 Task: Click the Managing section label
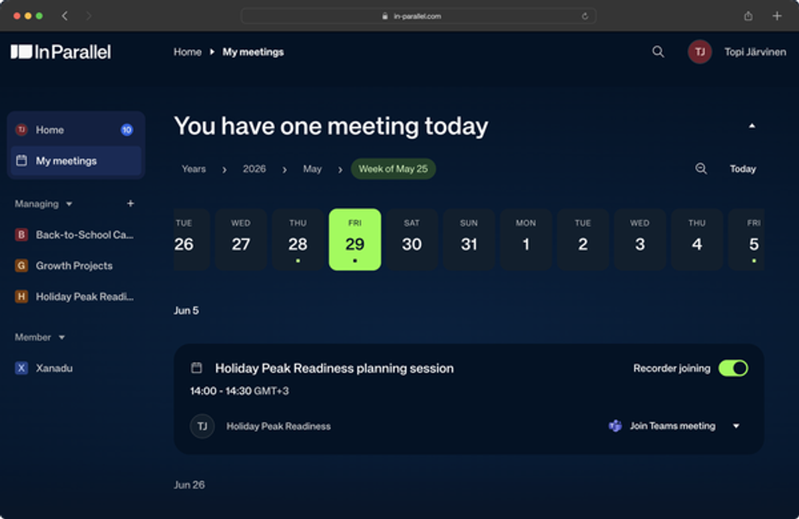coord(37,204)
